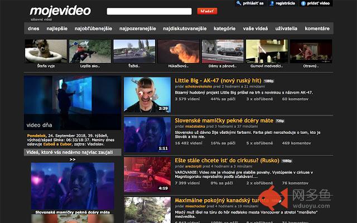Open Slovenské mamičky pekné dcéry máte title

pos(224,120)
